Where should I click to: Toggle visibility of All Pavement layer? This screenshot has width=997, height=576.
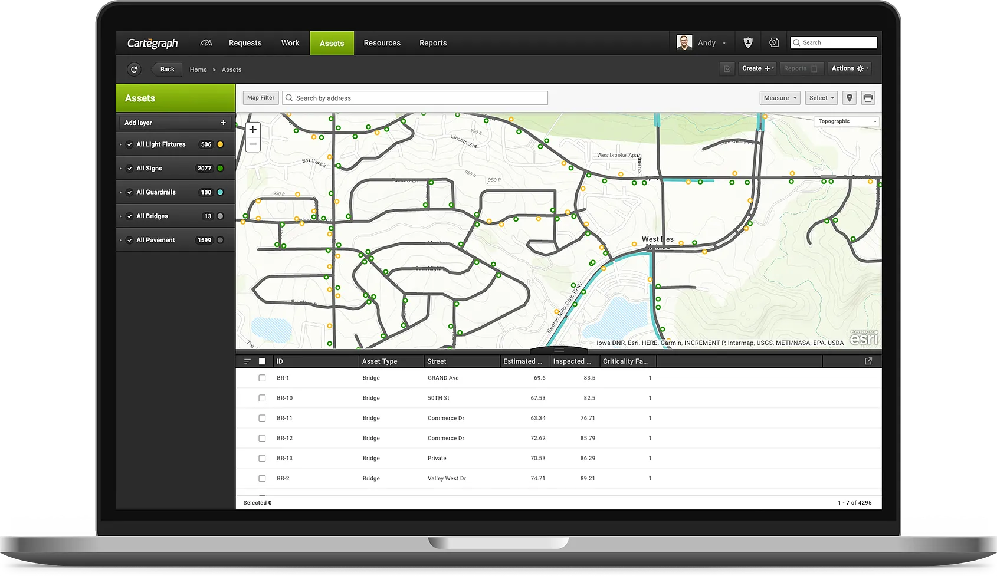[130, 240]
